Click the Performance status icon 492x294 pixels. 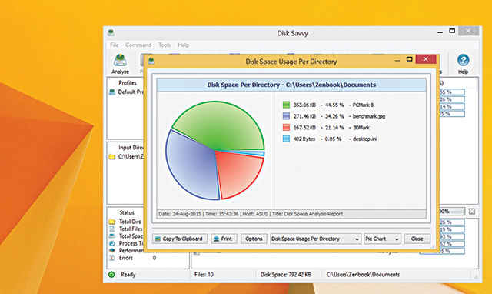coord(112,251)
